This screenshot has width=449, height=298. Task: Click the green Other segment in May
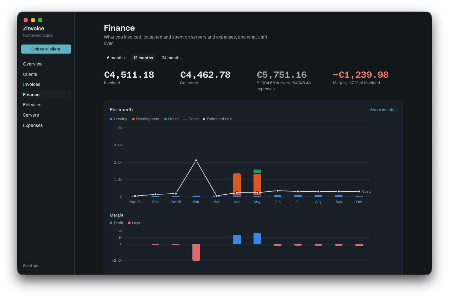pyautogui.click(x=257, y=171)
